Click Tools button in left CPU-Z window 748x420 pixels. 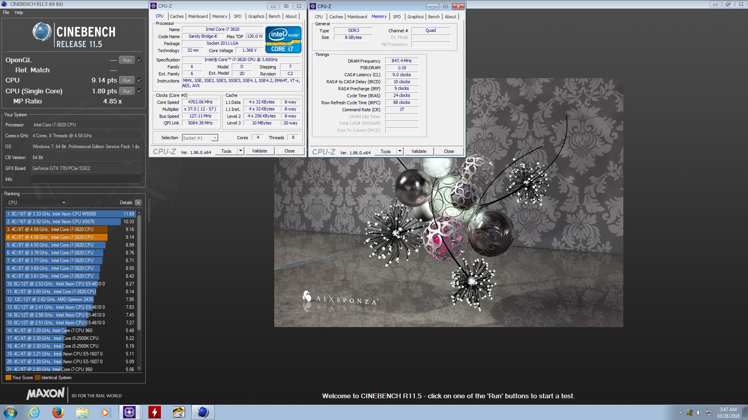226,151
